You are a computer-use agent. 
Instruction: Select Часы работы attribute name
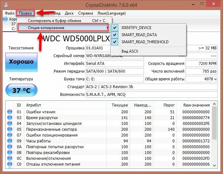tap(38, 141)
